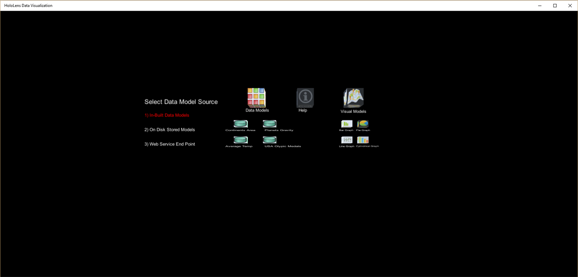
Task: Choose the Pie Graph visualization icon
Action: tap(362, 124)
